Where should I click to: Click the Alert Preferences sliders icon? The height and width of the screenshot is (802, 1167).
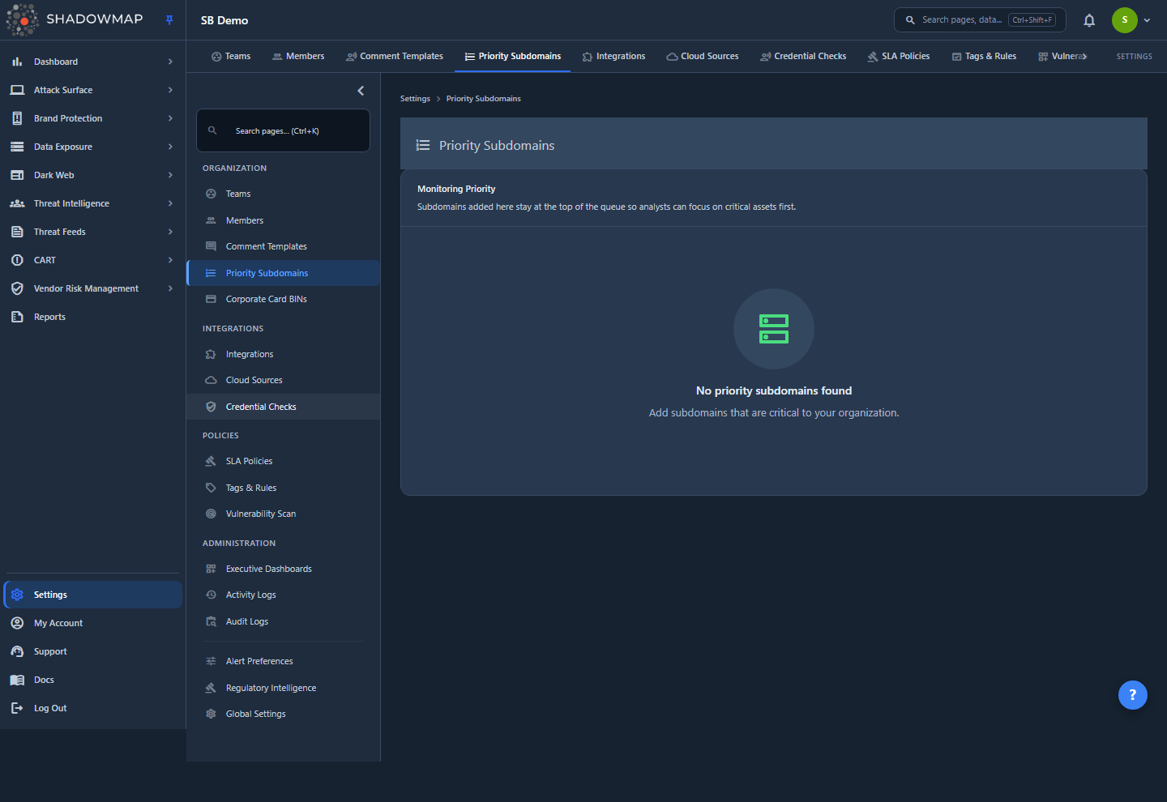tap(211, 661)
